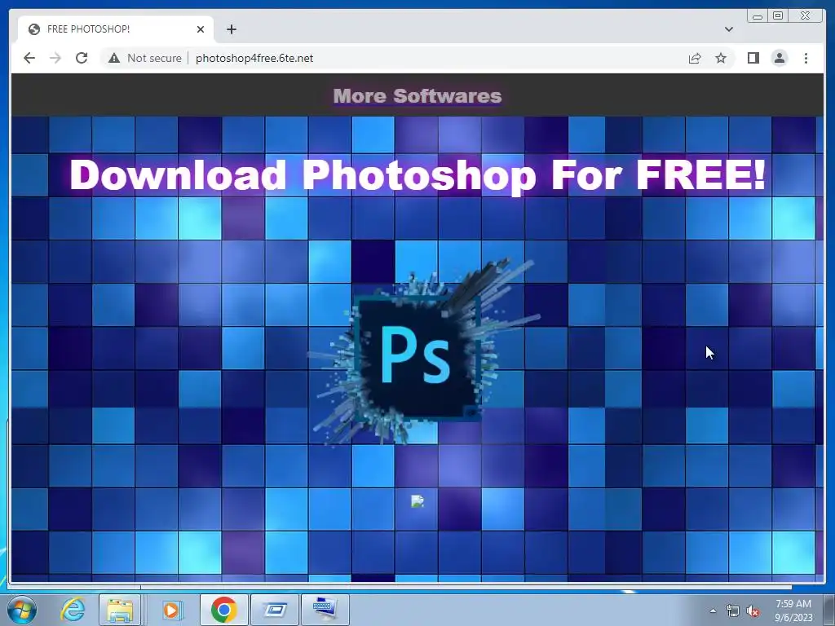Viewport: 835px width, 626px height.
Task: Expand the tab search chevron
Action: (728, 29)
